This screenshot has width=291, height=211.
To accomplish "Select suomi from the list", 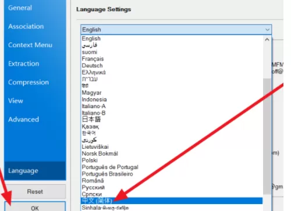I will (x=172, y=52).
